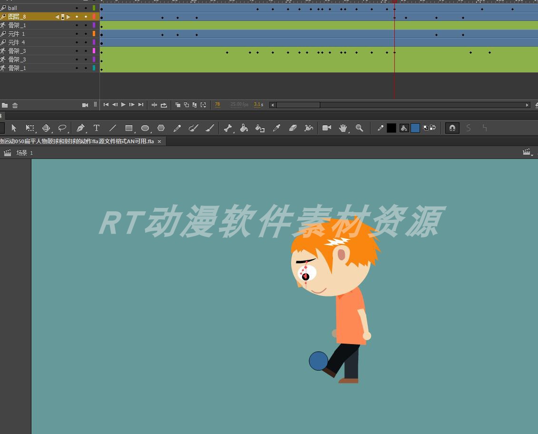Toggle lock dot of 图层_8 layer
The height and width of the screenshot is (434, 538).
tap(86, 17)
